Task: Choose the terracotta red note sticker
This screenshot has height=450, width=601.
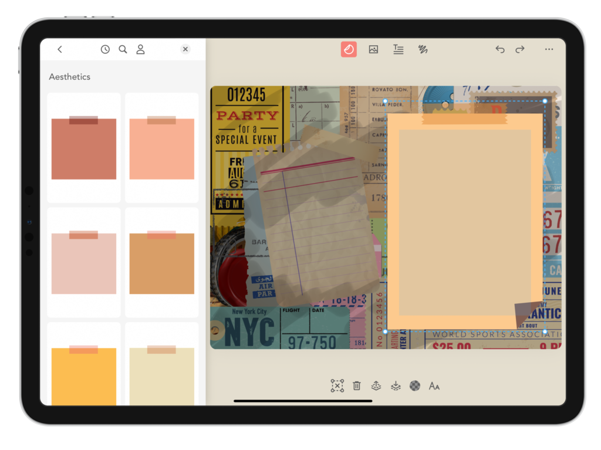Action: pyautogui.click(x=83, y=148)
